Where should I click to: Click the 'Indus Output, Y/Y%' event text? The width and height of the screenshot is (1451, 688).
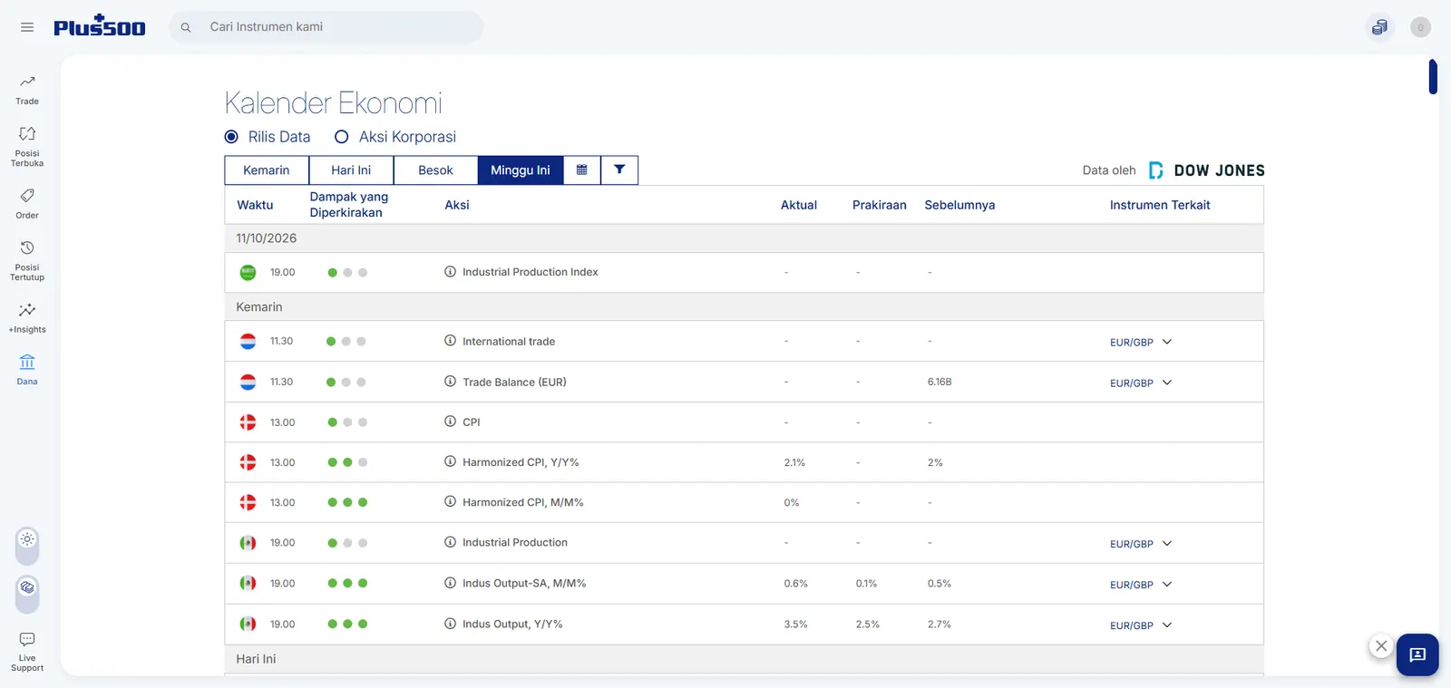512,624
